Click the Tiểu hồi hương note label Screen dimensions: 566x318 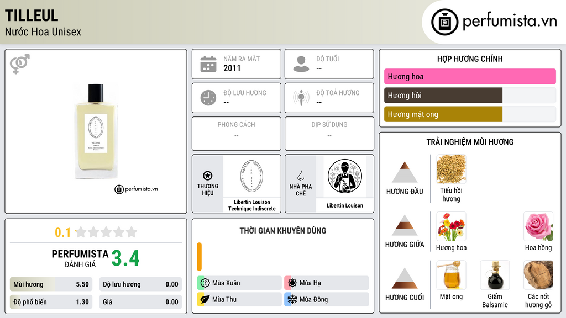(x=451, y=195)
